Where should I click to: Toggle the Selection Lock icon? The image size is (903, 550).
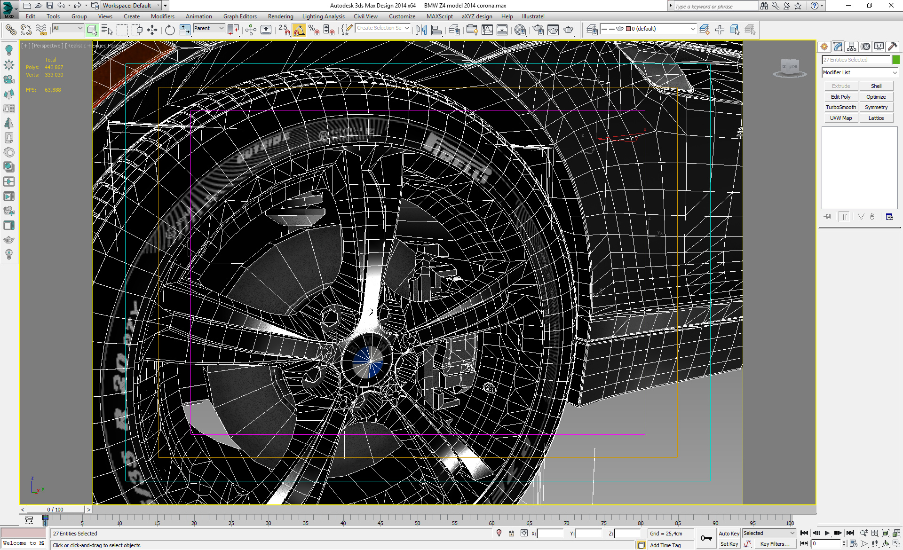(511, 533)
